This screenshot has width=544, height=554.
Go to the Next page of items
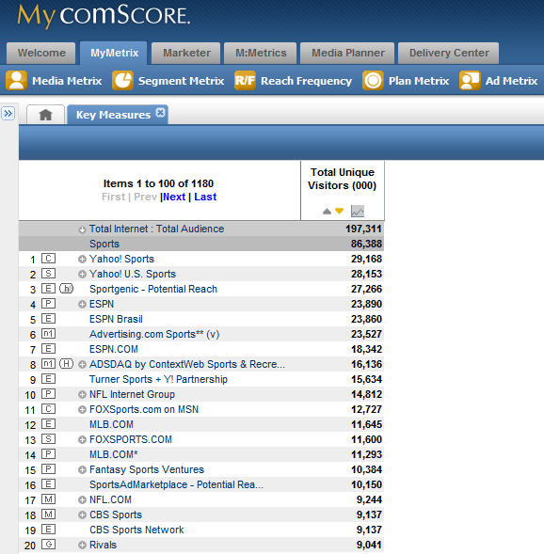coord(174,197)
